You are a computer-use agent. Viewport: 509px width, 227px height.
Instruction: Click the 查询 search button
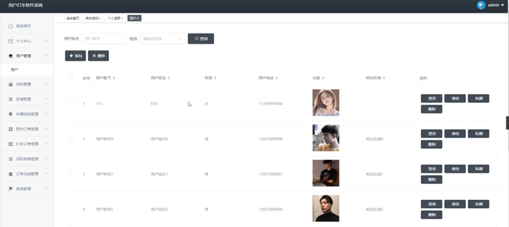click(201, 39)
